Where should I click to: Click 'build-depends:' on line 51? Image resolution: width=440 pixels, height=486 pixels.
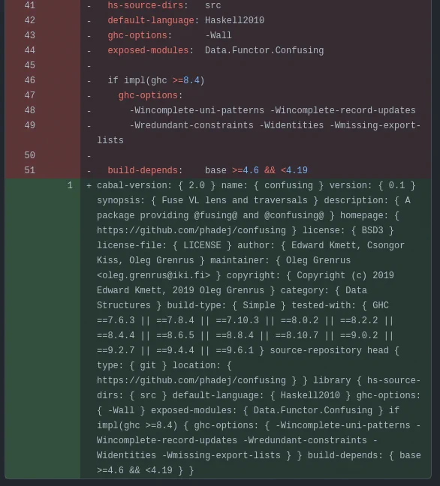145,170
